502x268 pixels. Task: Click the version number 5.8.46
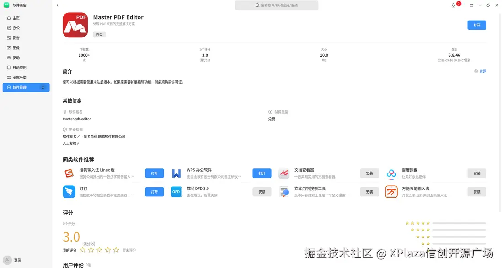454,55
